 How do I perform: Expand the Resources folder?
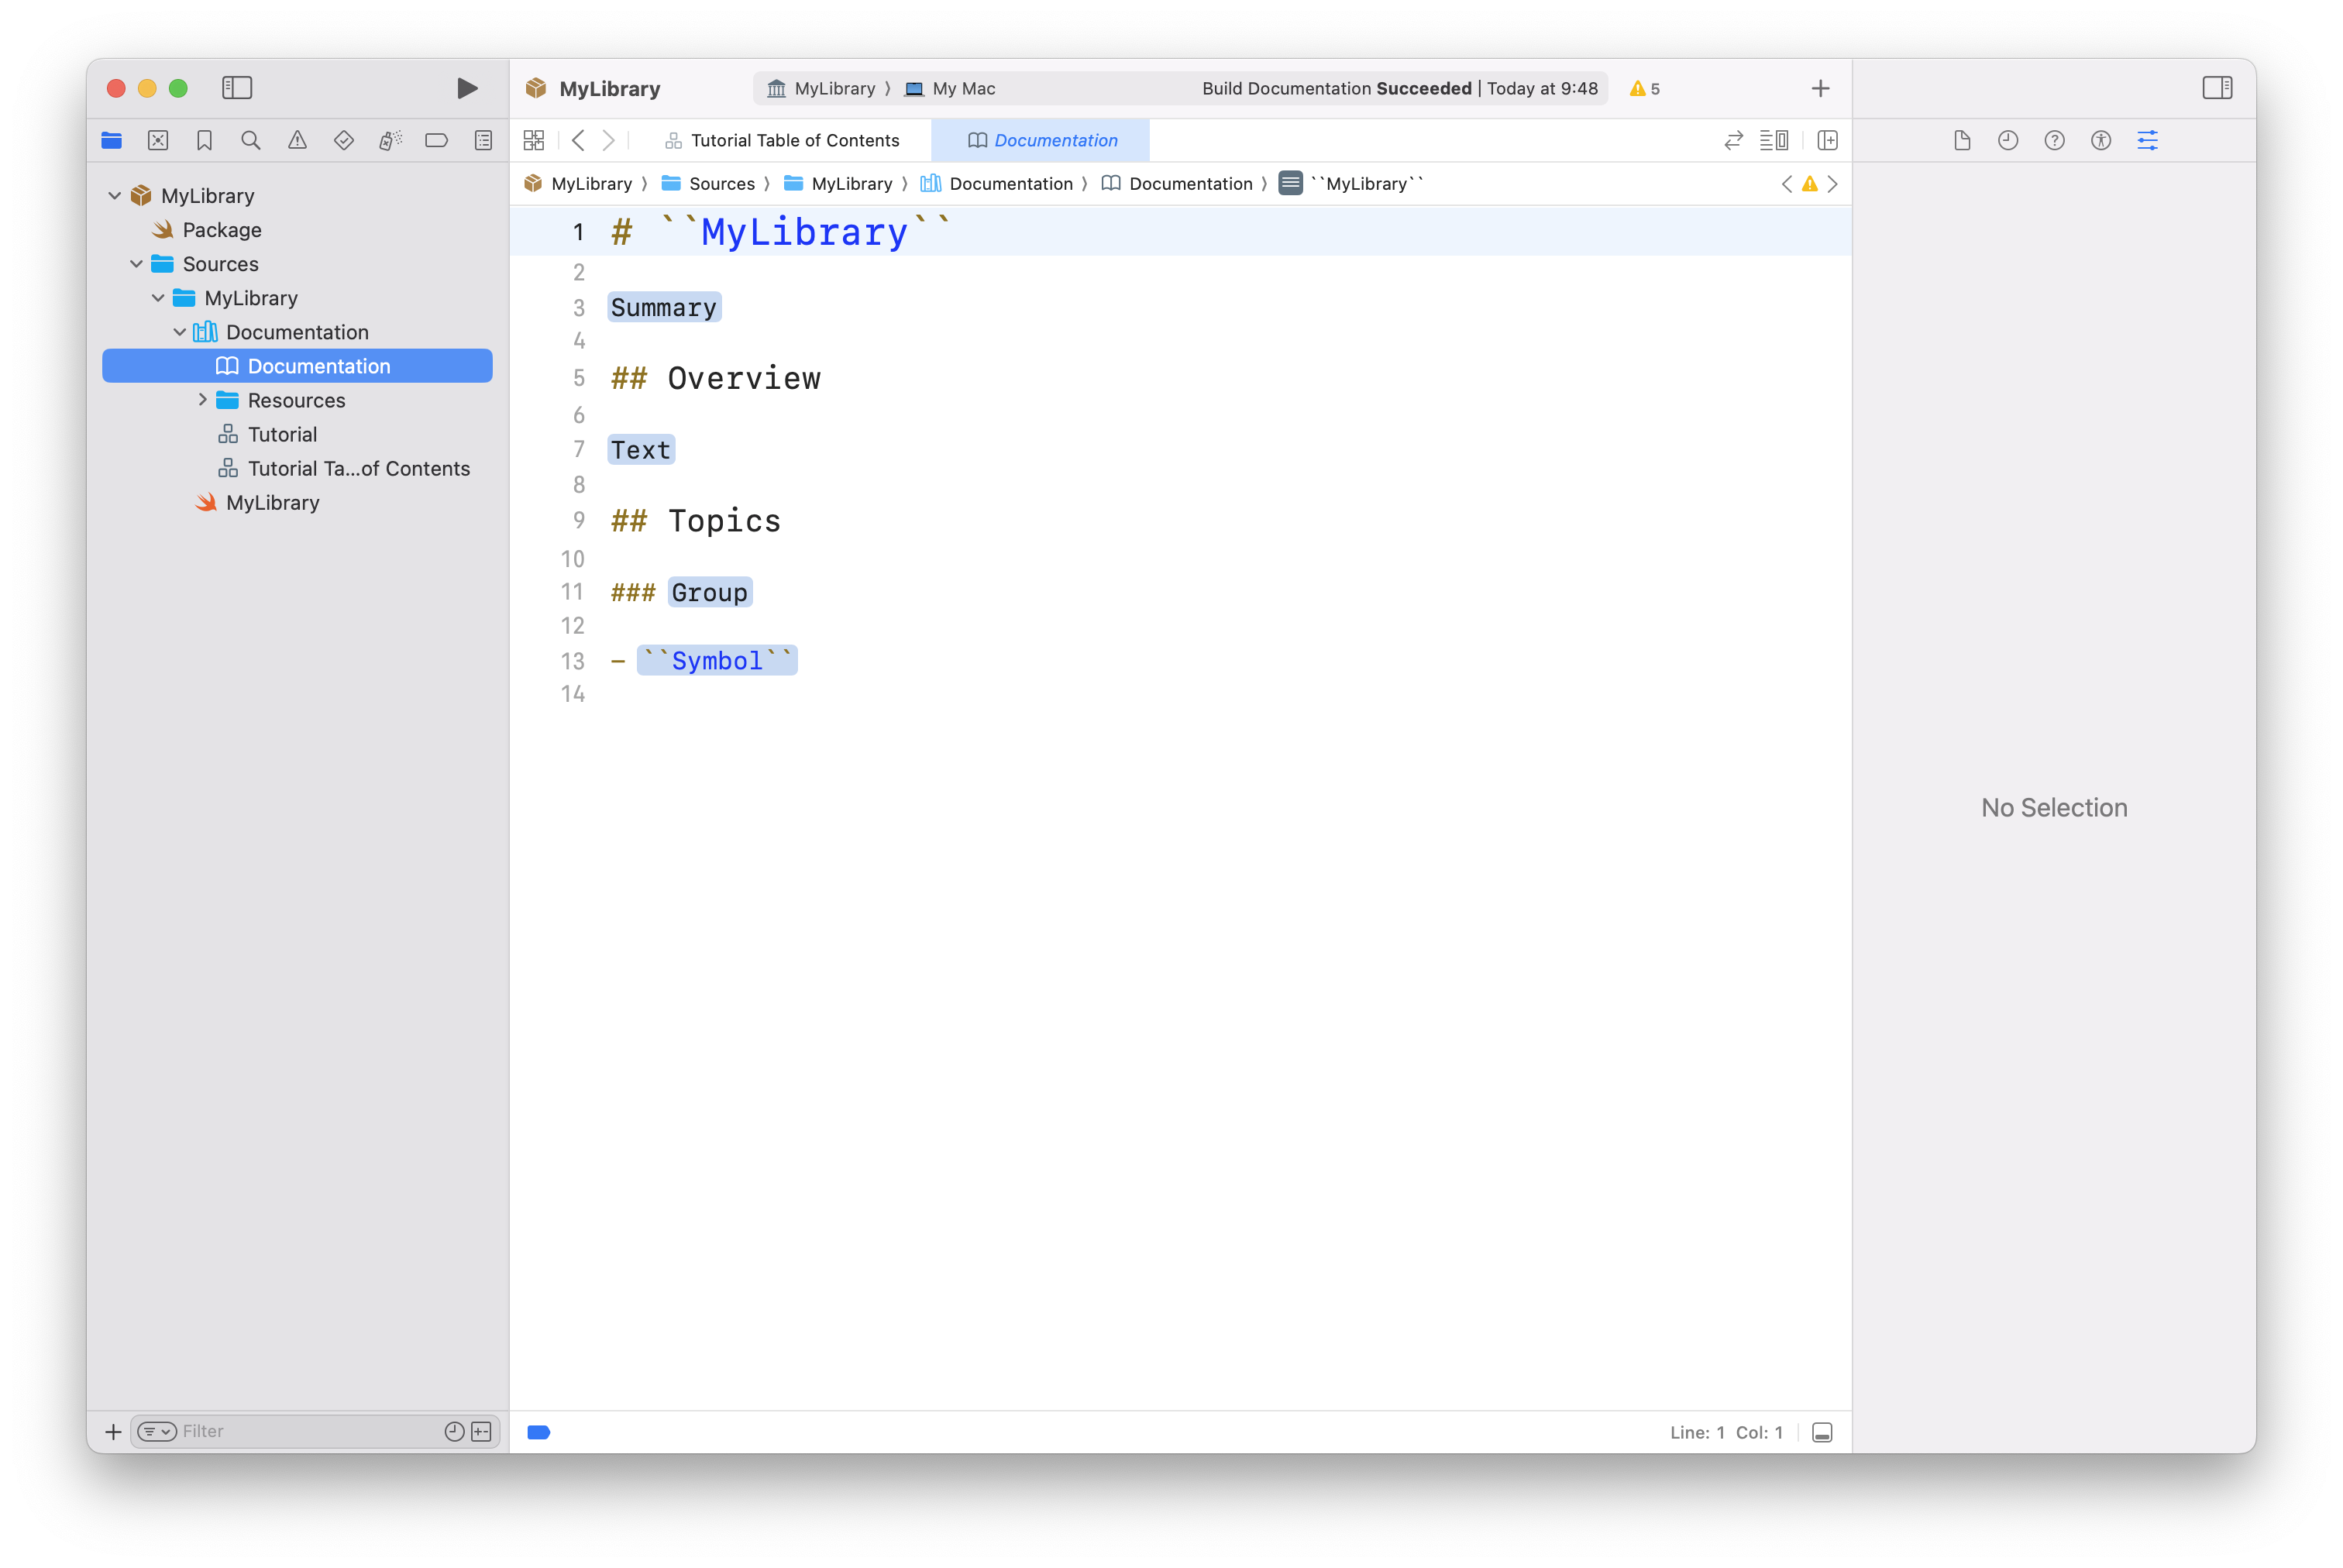[203, 400]
